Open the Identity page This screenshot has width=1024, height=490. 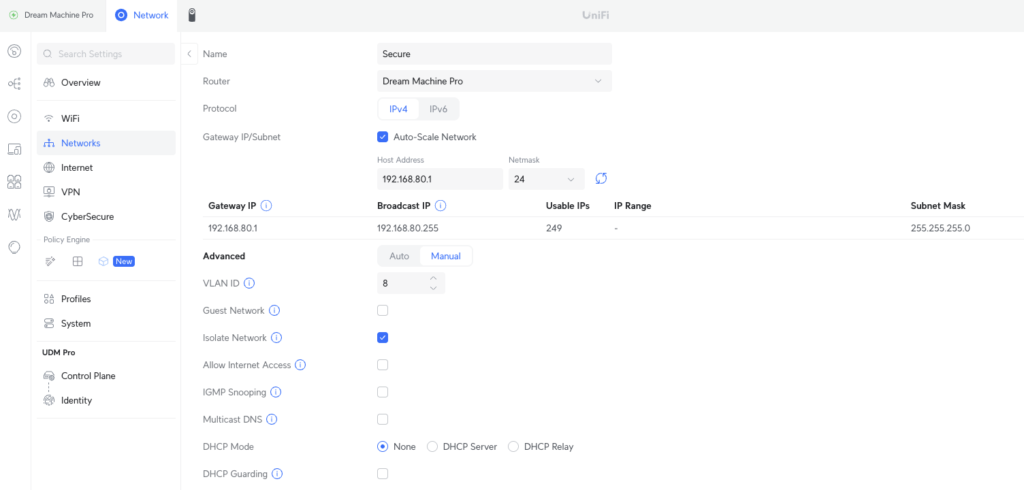point(106,400)
